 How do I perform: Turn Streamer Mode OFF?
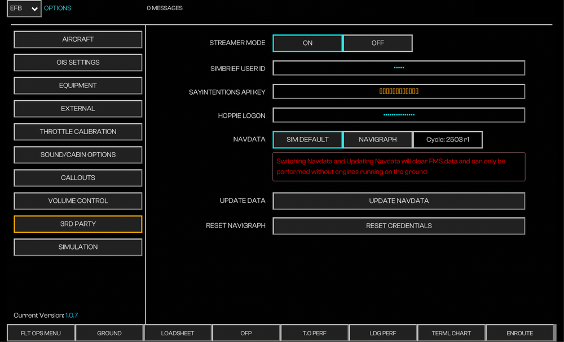377,43
